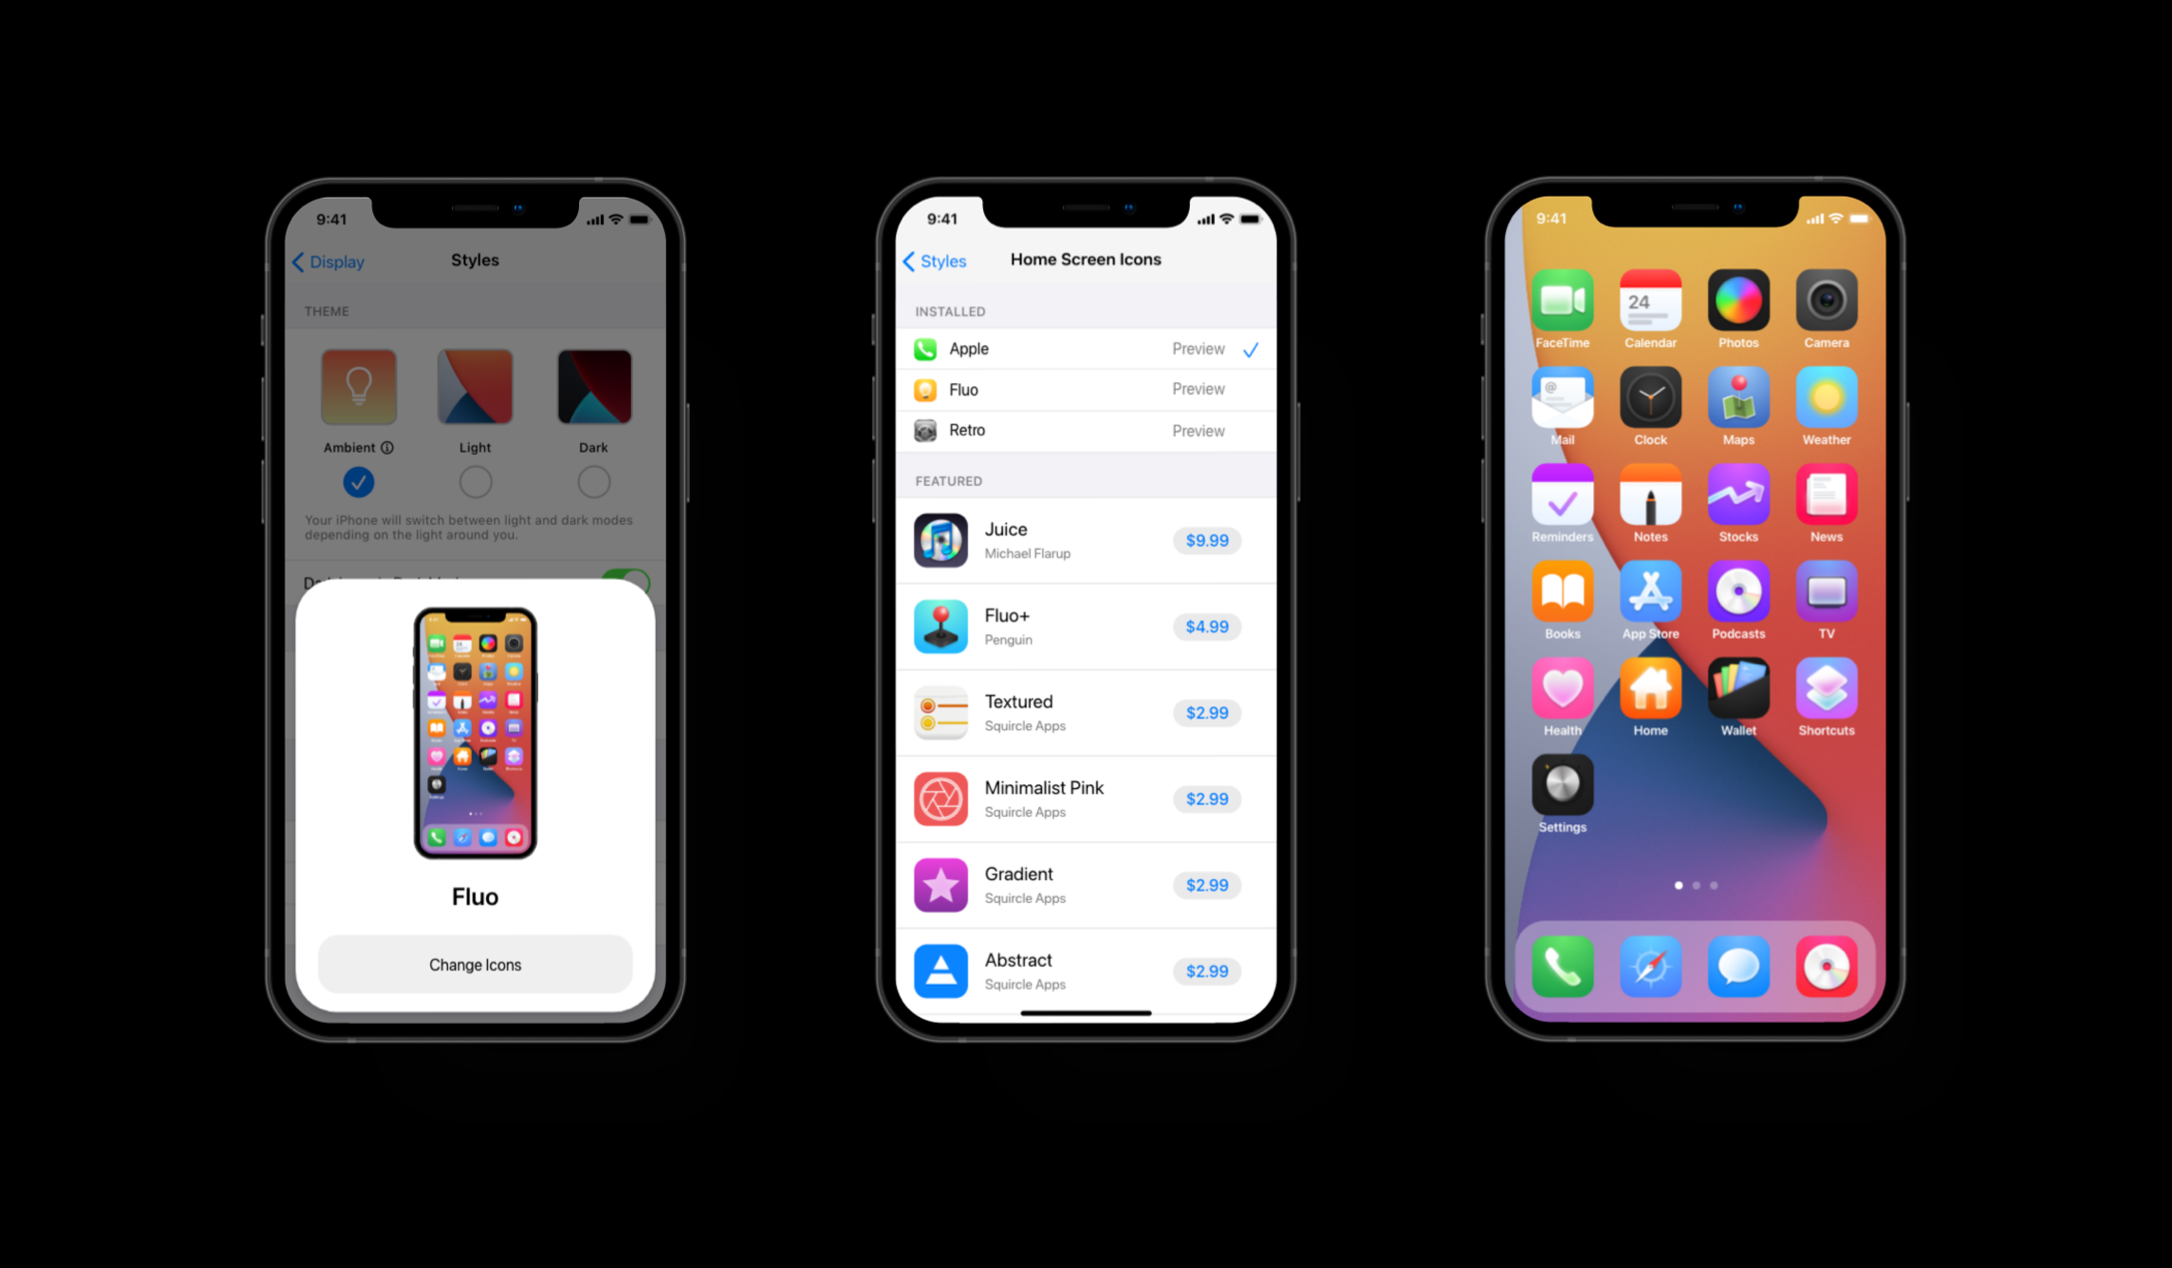Select Light radio button for theme
The height and width of the screenshot is (1268, 2172).
coord(476,482)
